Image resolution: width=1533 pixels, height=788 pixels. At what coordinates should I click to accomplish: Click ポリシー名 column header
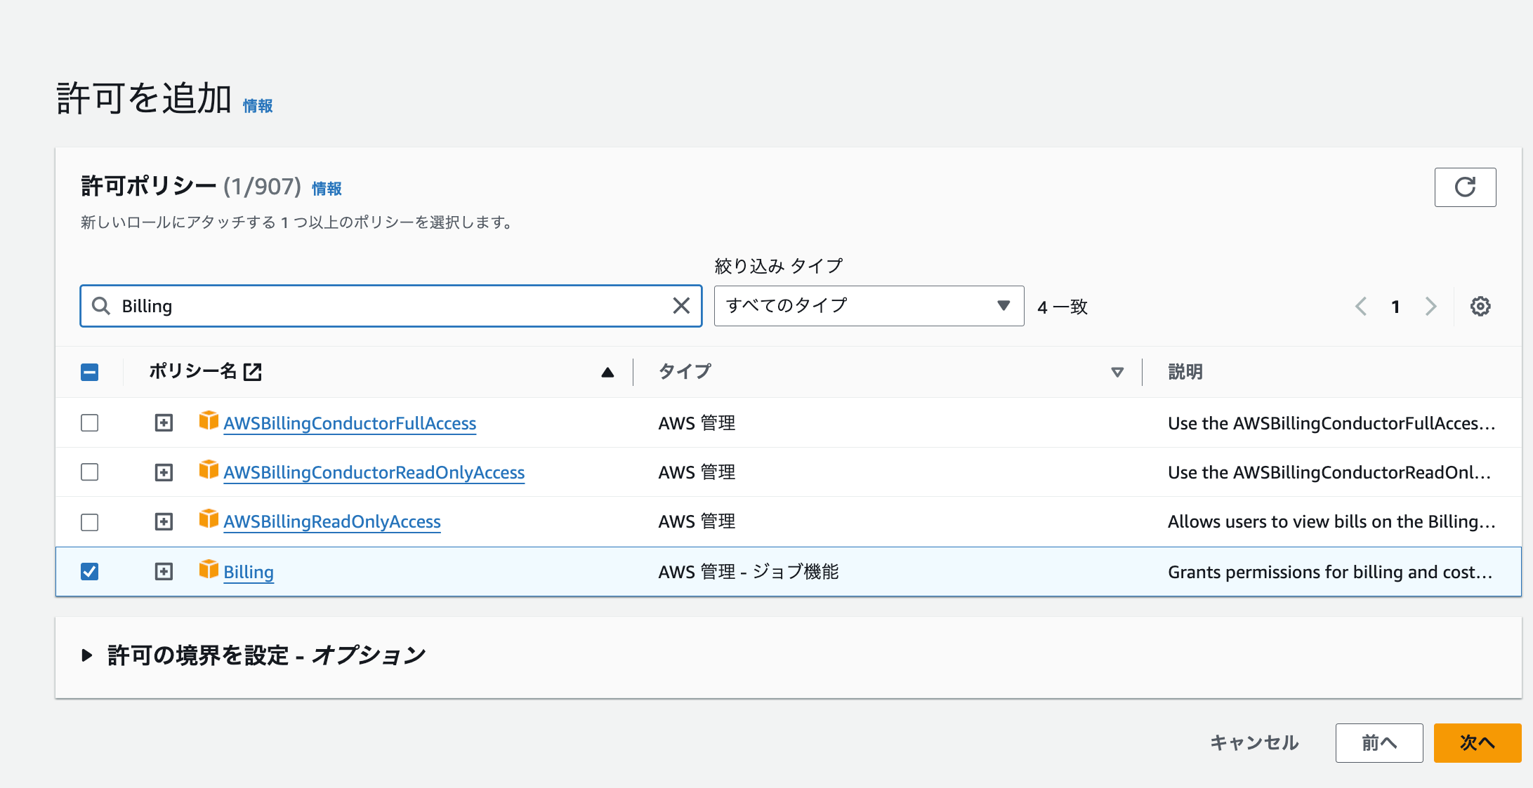(192, 371)
